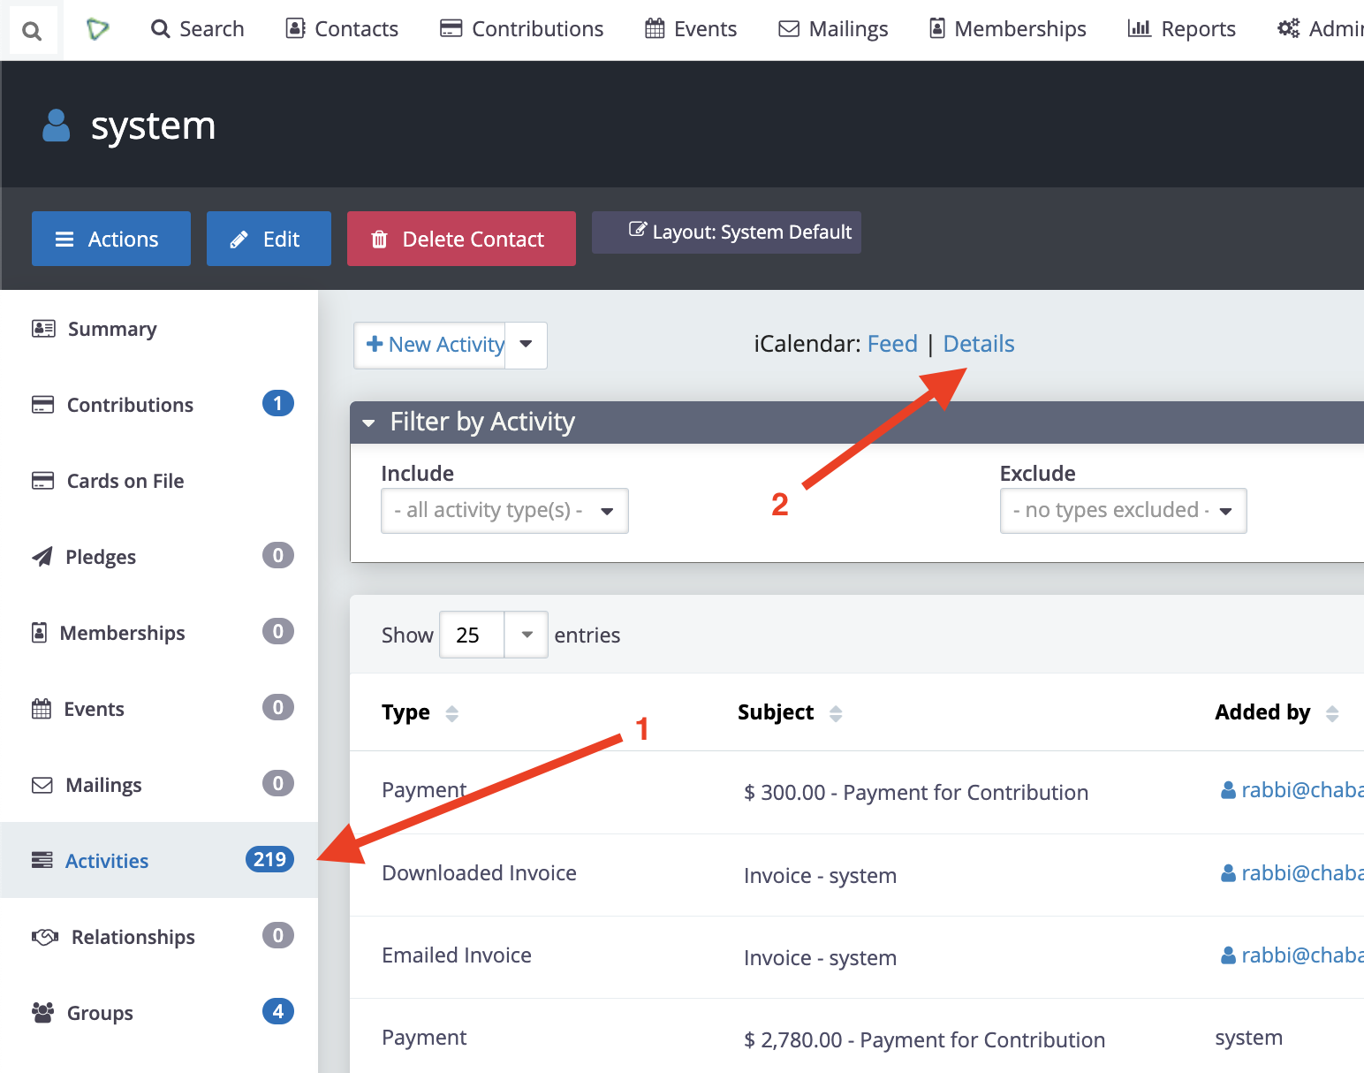Open the Exclude types dropdown
The width and height of the screenshot is (1364, 1073).
click(1122, 511)
